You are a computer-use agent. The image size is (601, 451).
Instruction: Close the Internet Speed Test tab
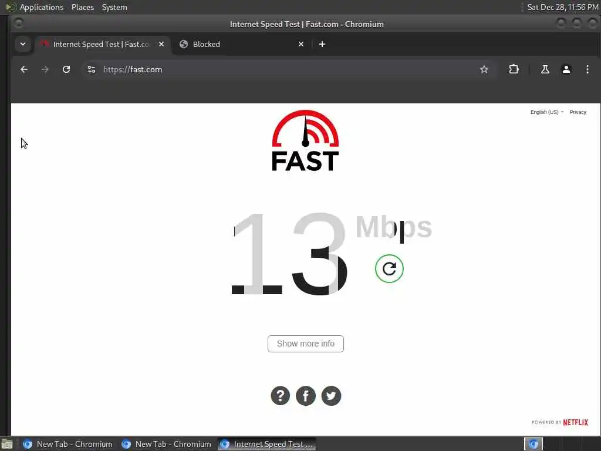[161, 44]
